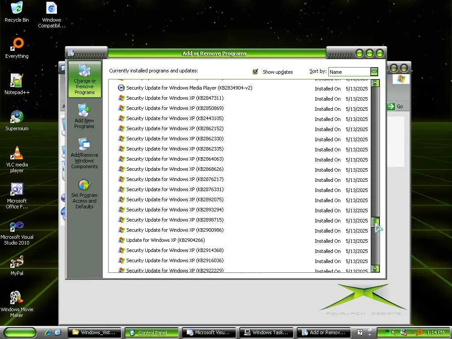Select Security Update for Windows XP (KB2850869)

pos(240,109)
